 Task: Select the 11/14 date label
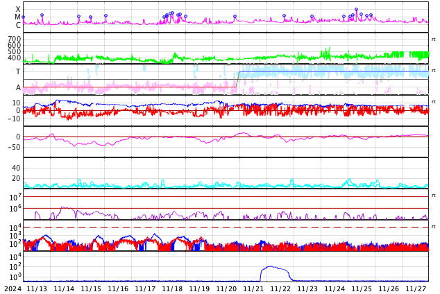[64, 288]
